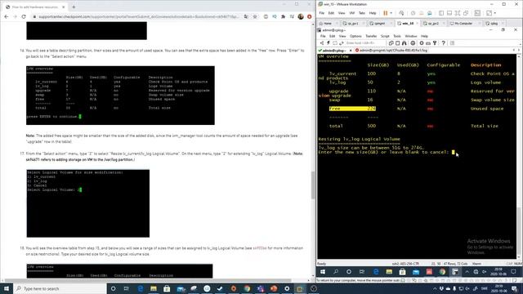
Task: Open the Chrome extensions puzzle icon
Action: [284, 16]
